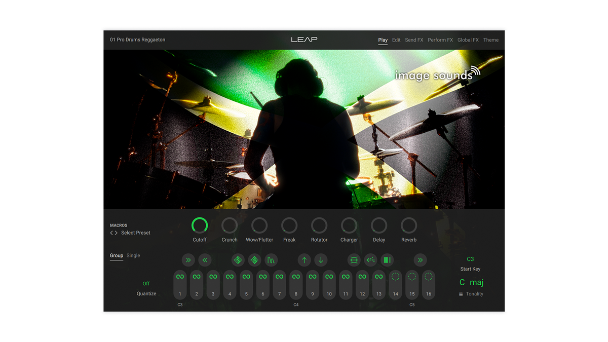Viewport: 608px width, 342px height.
Task: Toggle the loop icon on pad 2
Action: (197, 277)
